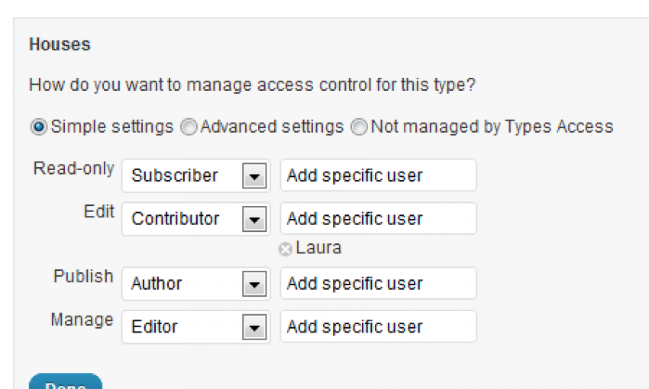
Task: Choose the Advanced settings option
Action: (x=189, y=127)
